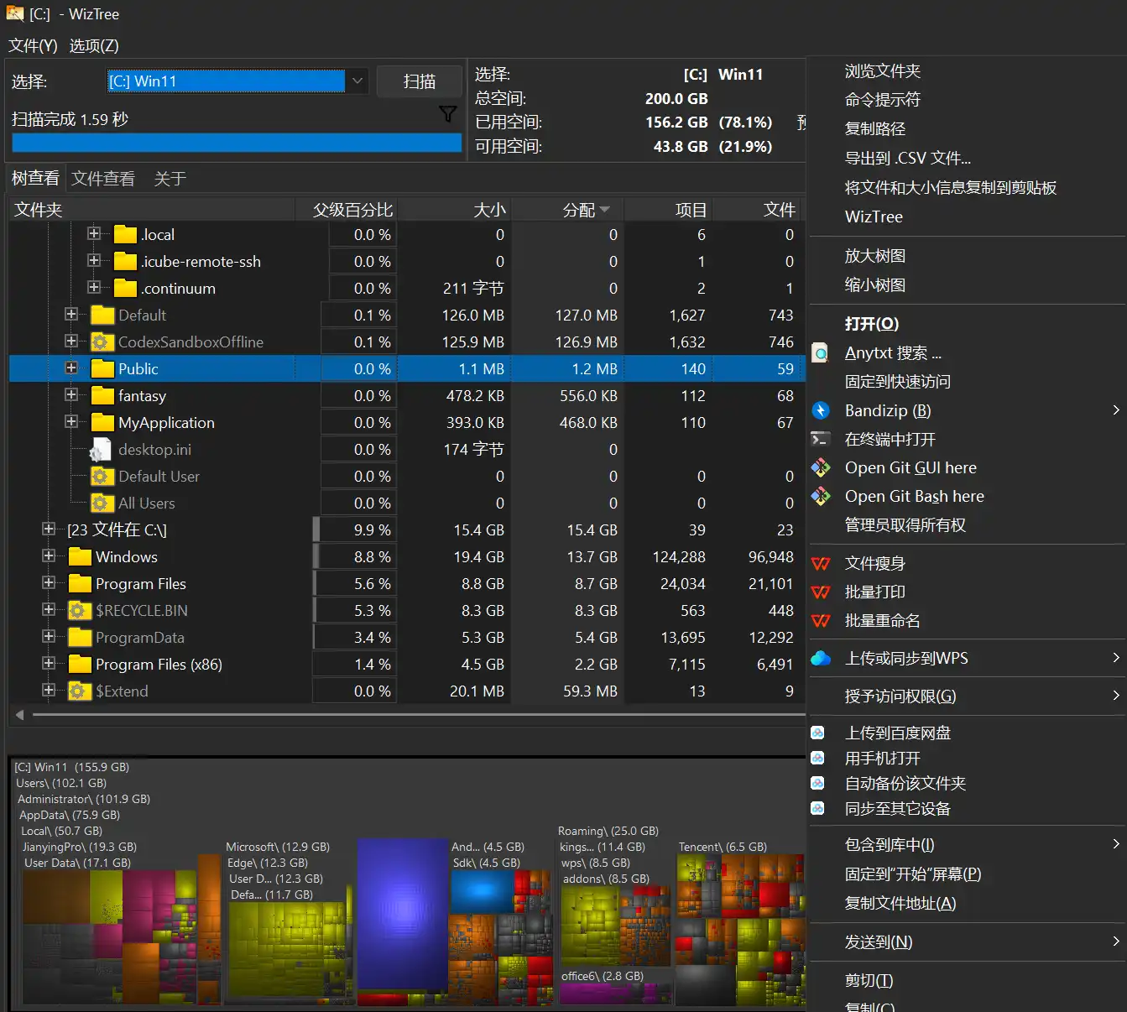Image resolution: width=1127 pixels, height=1012 pixels.
Task: Click the office6\ (2.8 GB) treemap block
Action: (616, 985)
